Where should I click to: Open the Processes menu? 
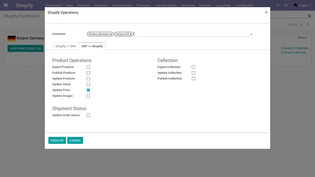[144, 6]
